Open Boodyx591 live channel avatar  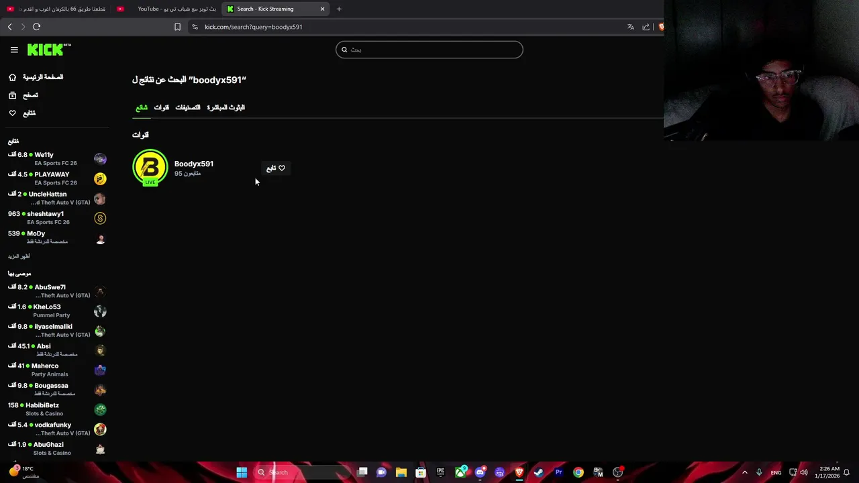[x=150, y=167]
